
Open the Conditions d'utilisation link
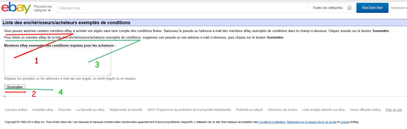pos(272,122)
